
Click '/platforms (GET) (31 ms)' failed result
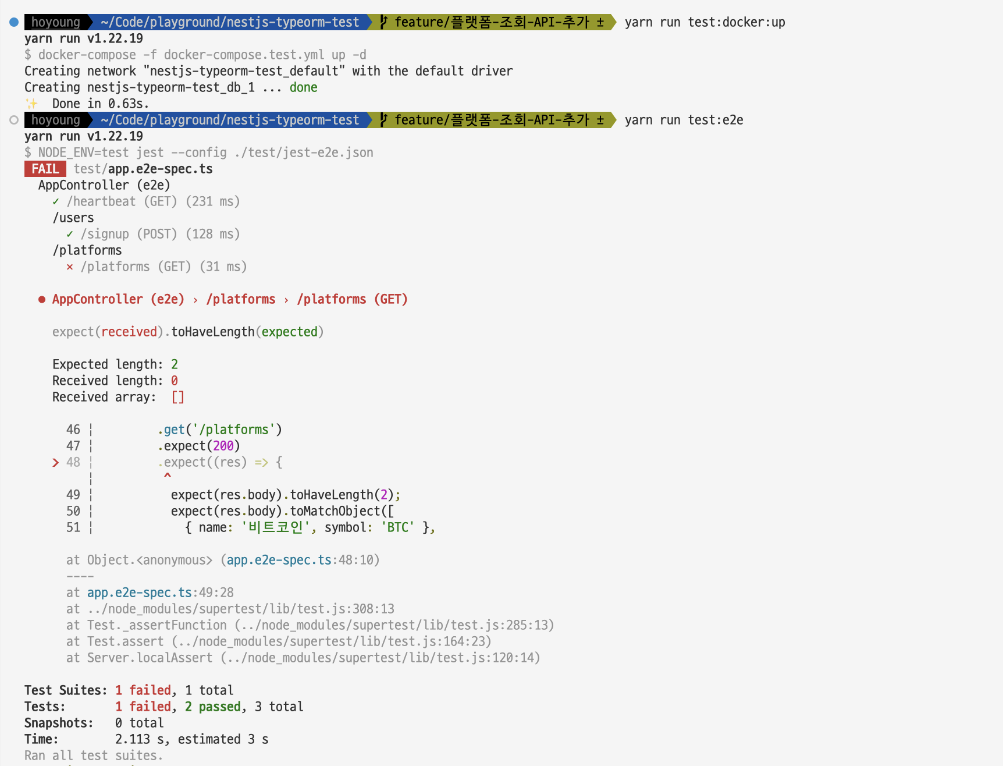pyautogui.click(x=164, y=267)
